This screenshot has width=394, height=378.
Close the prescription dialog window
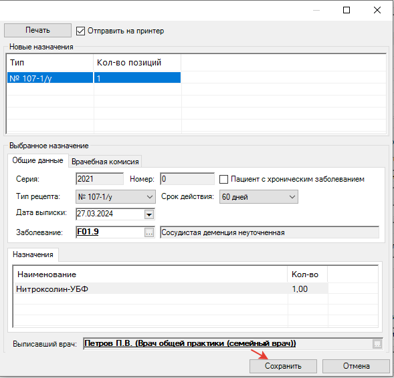coord(377,10)
